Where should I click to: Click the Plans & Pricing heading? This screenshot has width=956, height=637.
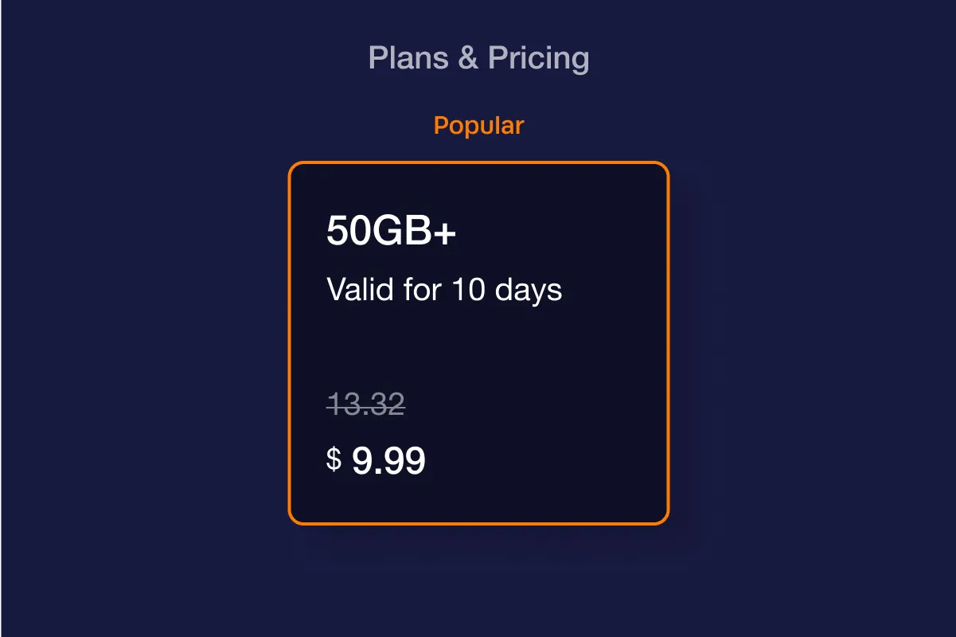pyautogui.click(x=478, y=58)
